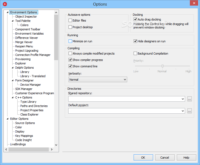The height and width of the screenshot is (165, 200).
Task: Click browse button for Shared repository
Action: point(189,99)
